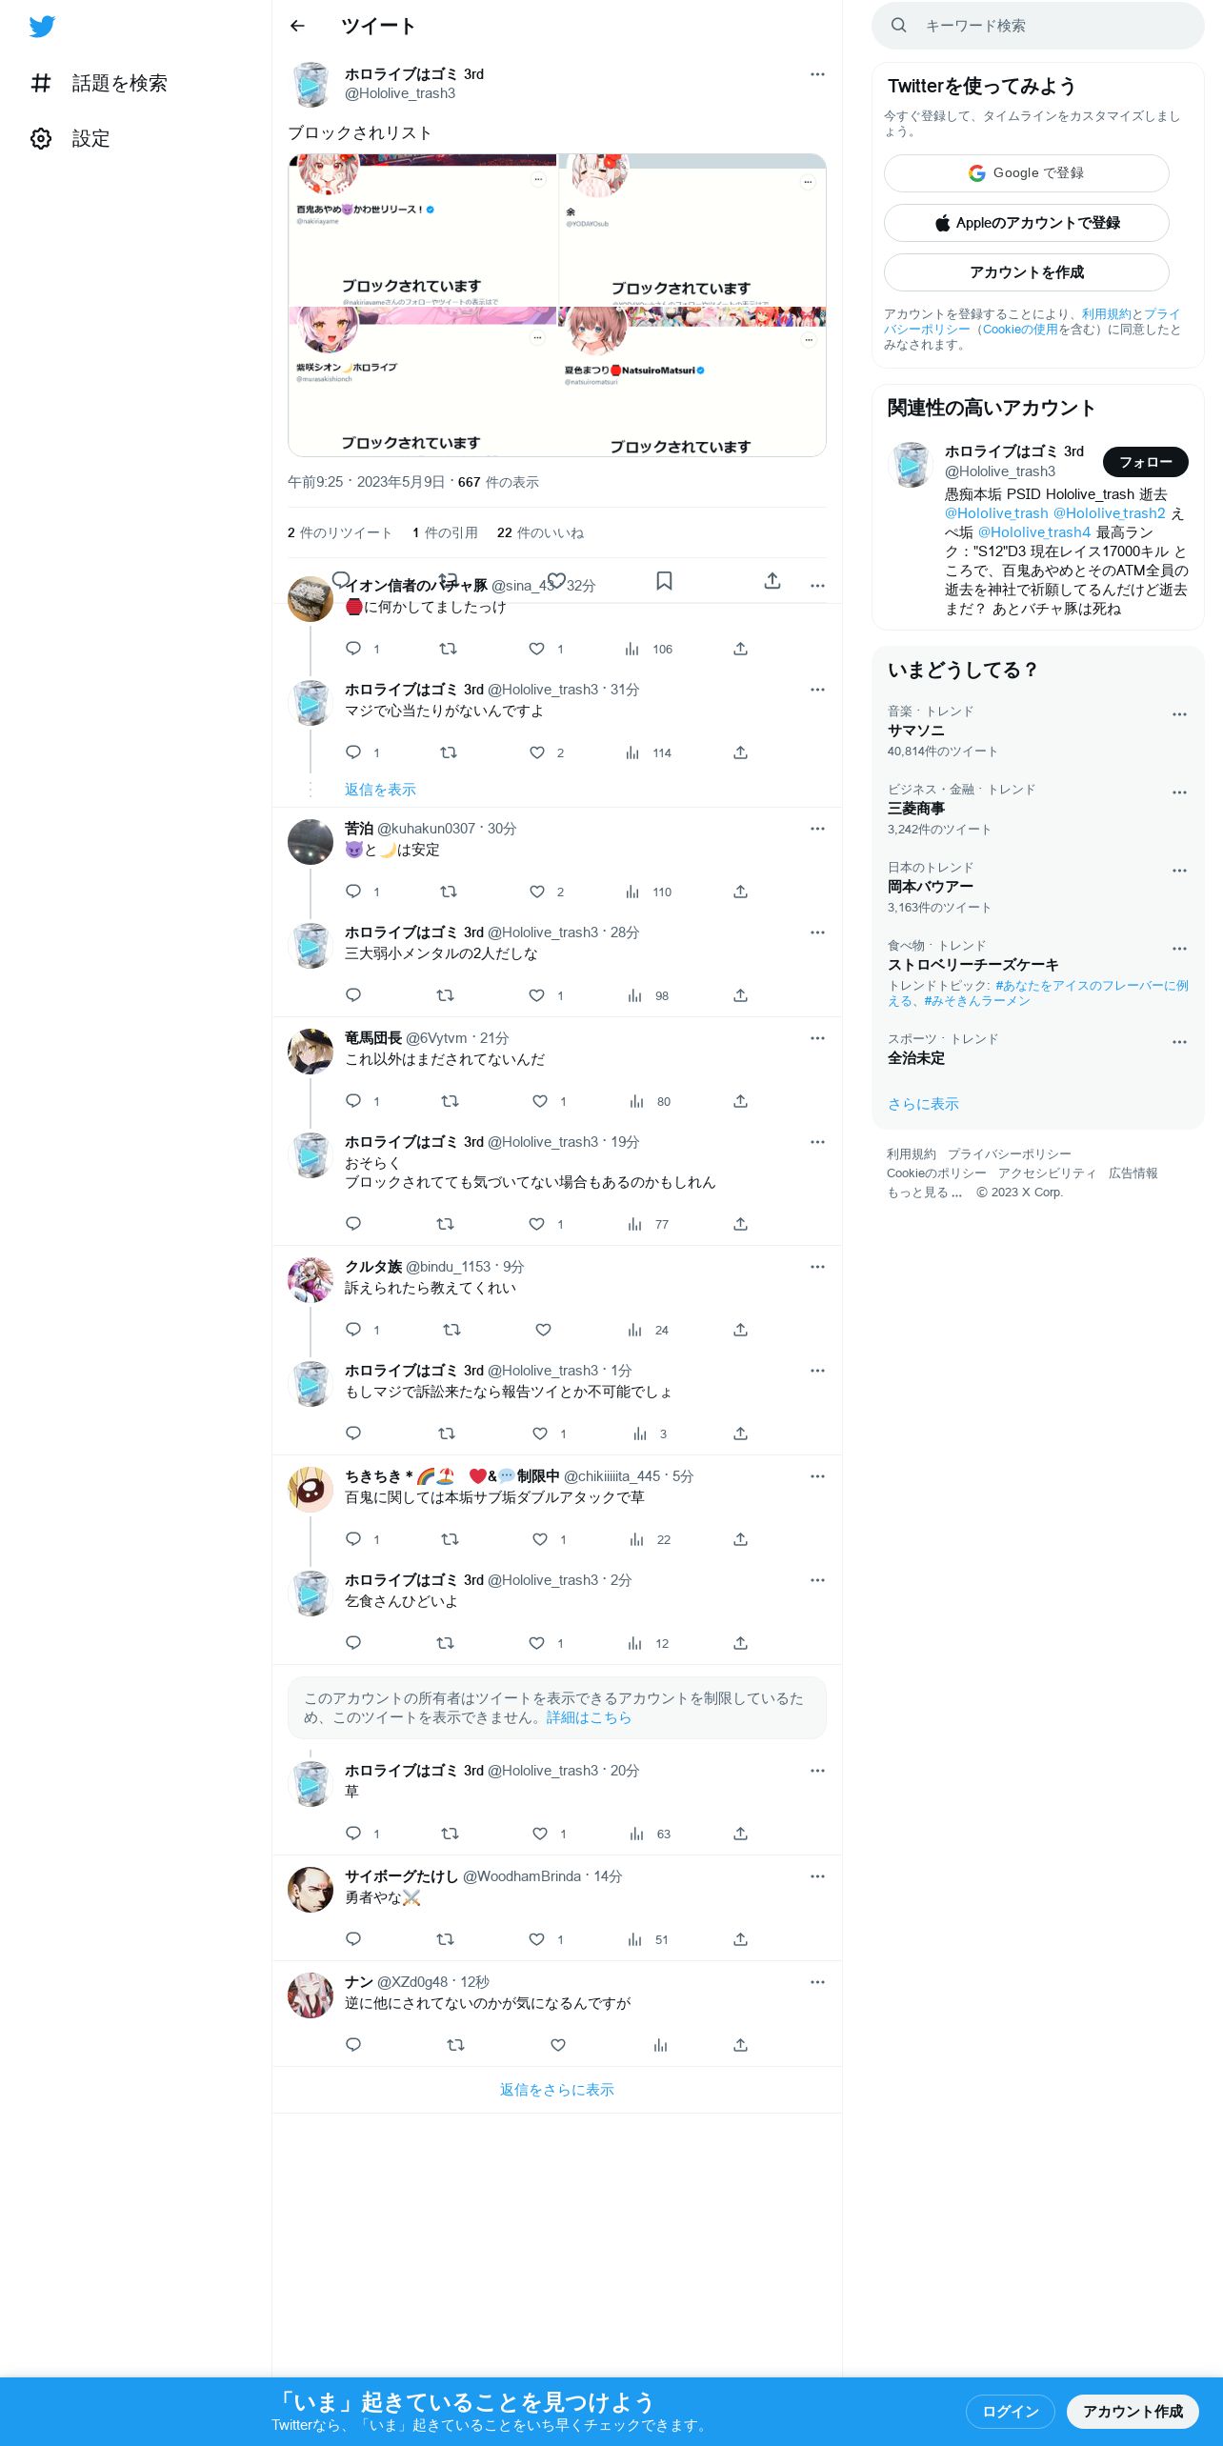This screenshot has height=2446, width=1223.
Task: Expand hidden replies with 返信を表示
Action: (380, 790)
